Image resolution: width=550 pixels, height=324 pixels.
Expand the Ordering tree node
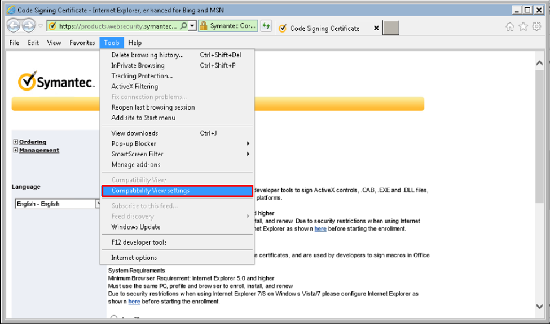(15, 142)
